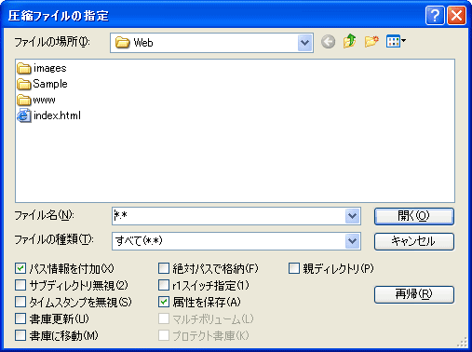Viewport: 472px width, 352px height.
Task: Click the キャンセル button
Action: [414, 241]
